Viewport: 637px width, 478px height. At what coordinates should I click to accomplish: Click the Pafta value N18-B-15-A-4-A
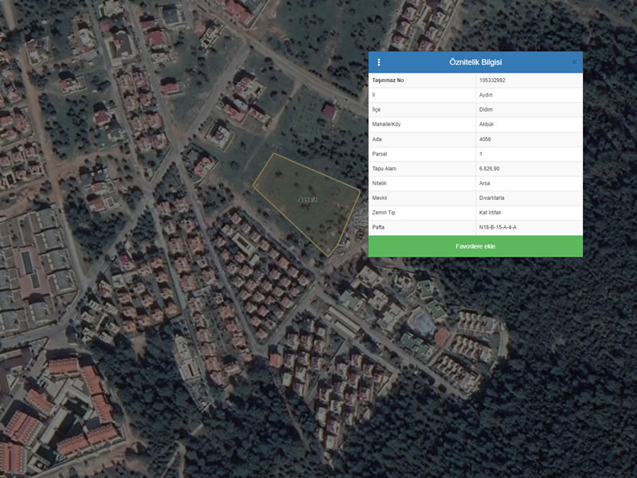pos(498,228)
